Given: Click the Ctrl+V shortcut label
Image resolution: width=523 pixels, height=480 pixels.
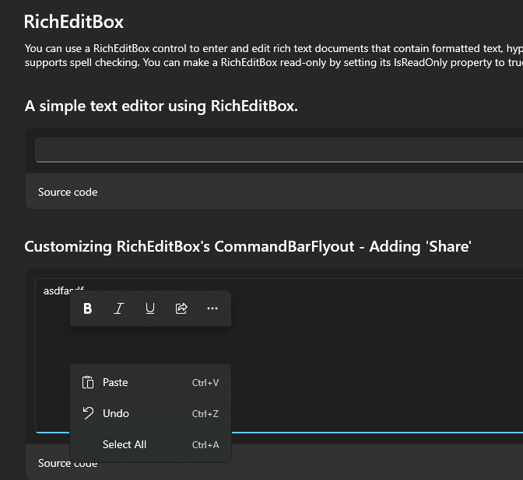Looking at the screenshot, I should [205, 383].
